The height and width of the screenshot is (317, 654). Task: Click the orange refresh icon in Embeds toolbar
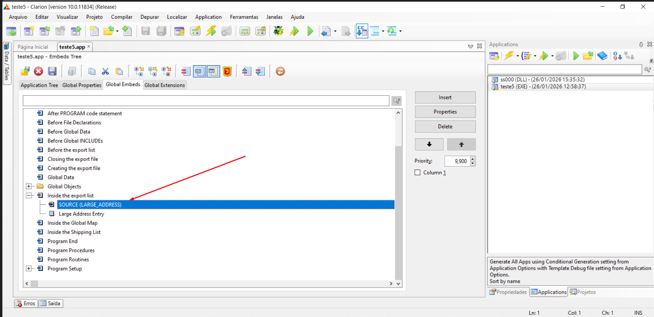tap(280, 71)
